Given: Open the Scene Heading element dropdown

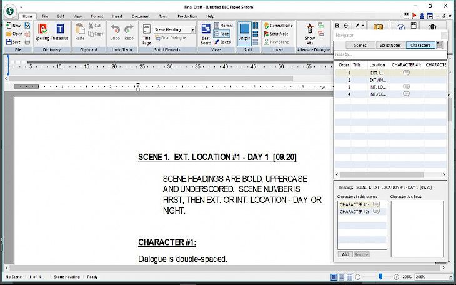Looking at the screenshot, I should coord(192,30).
